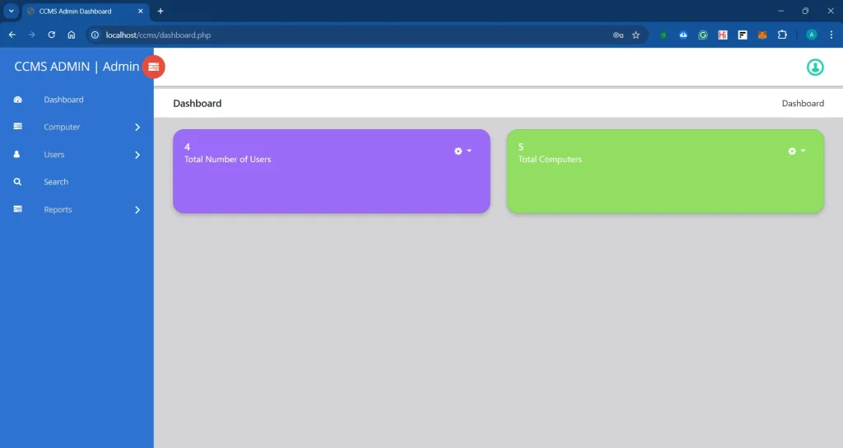Bookmark this page with the star icon
843x448 pixels.
point(636,35)
